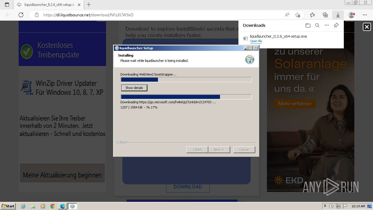Pin the Downloads panel

336,25
